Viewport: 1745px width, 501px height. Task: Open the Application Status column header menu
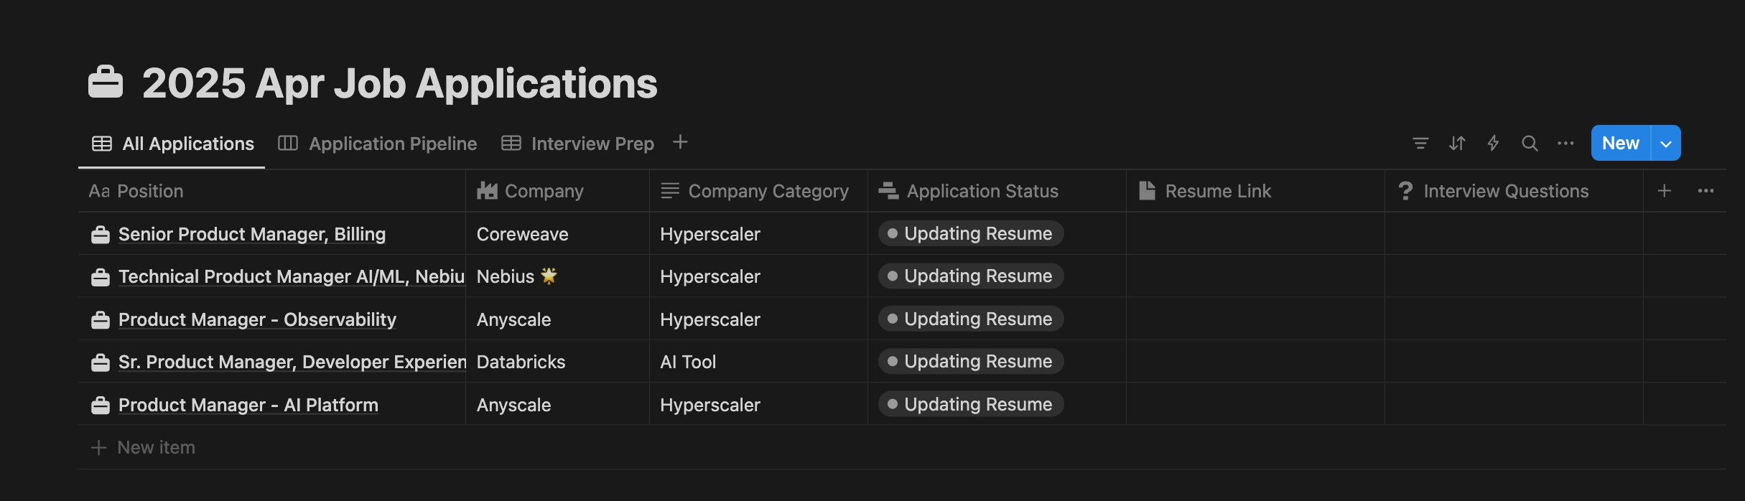997,191
